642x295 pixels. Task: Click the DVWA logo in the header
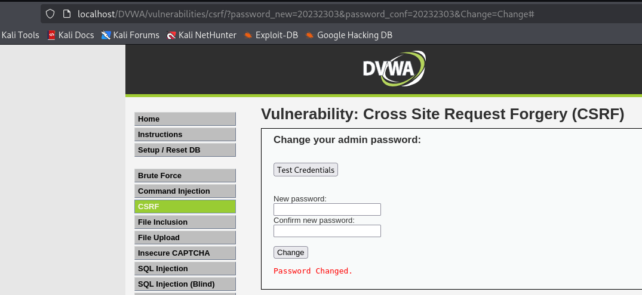(394, 69)
